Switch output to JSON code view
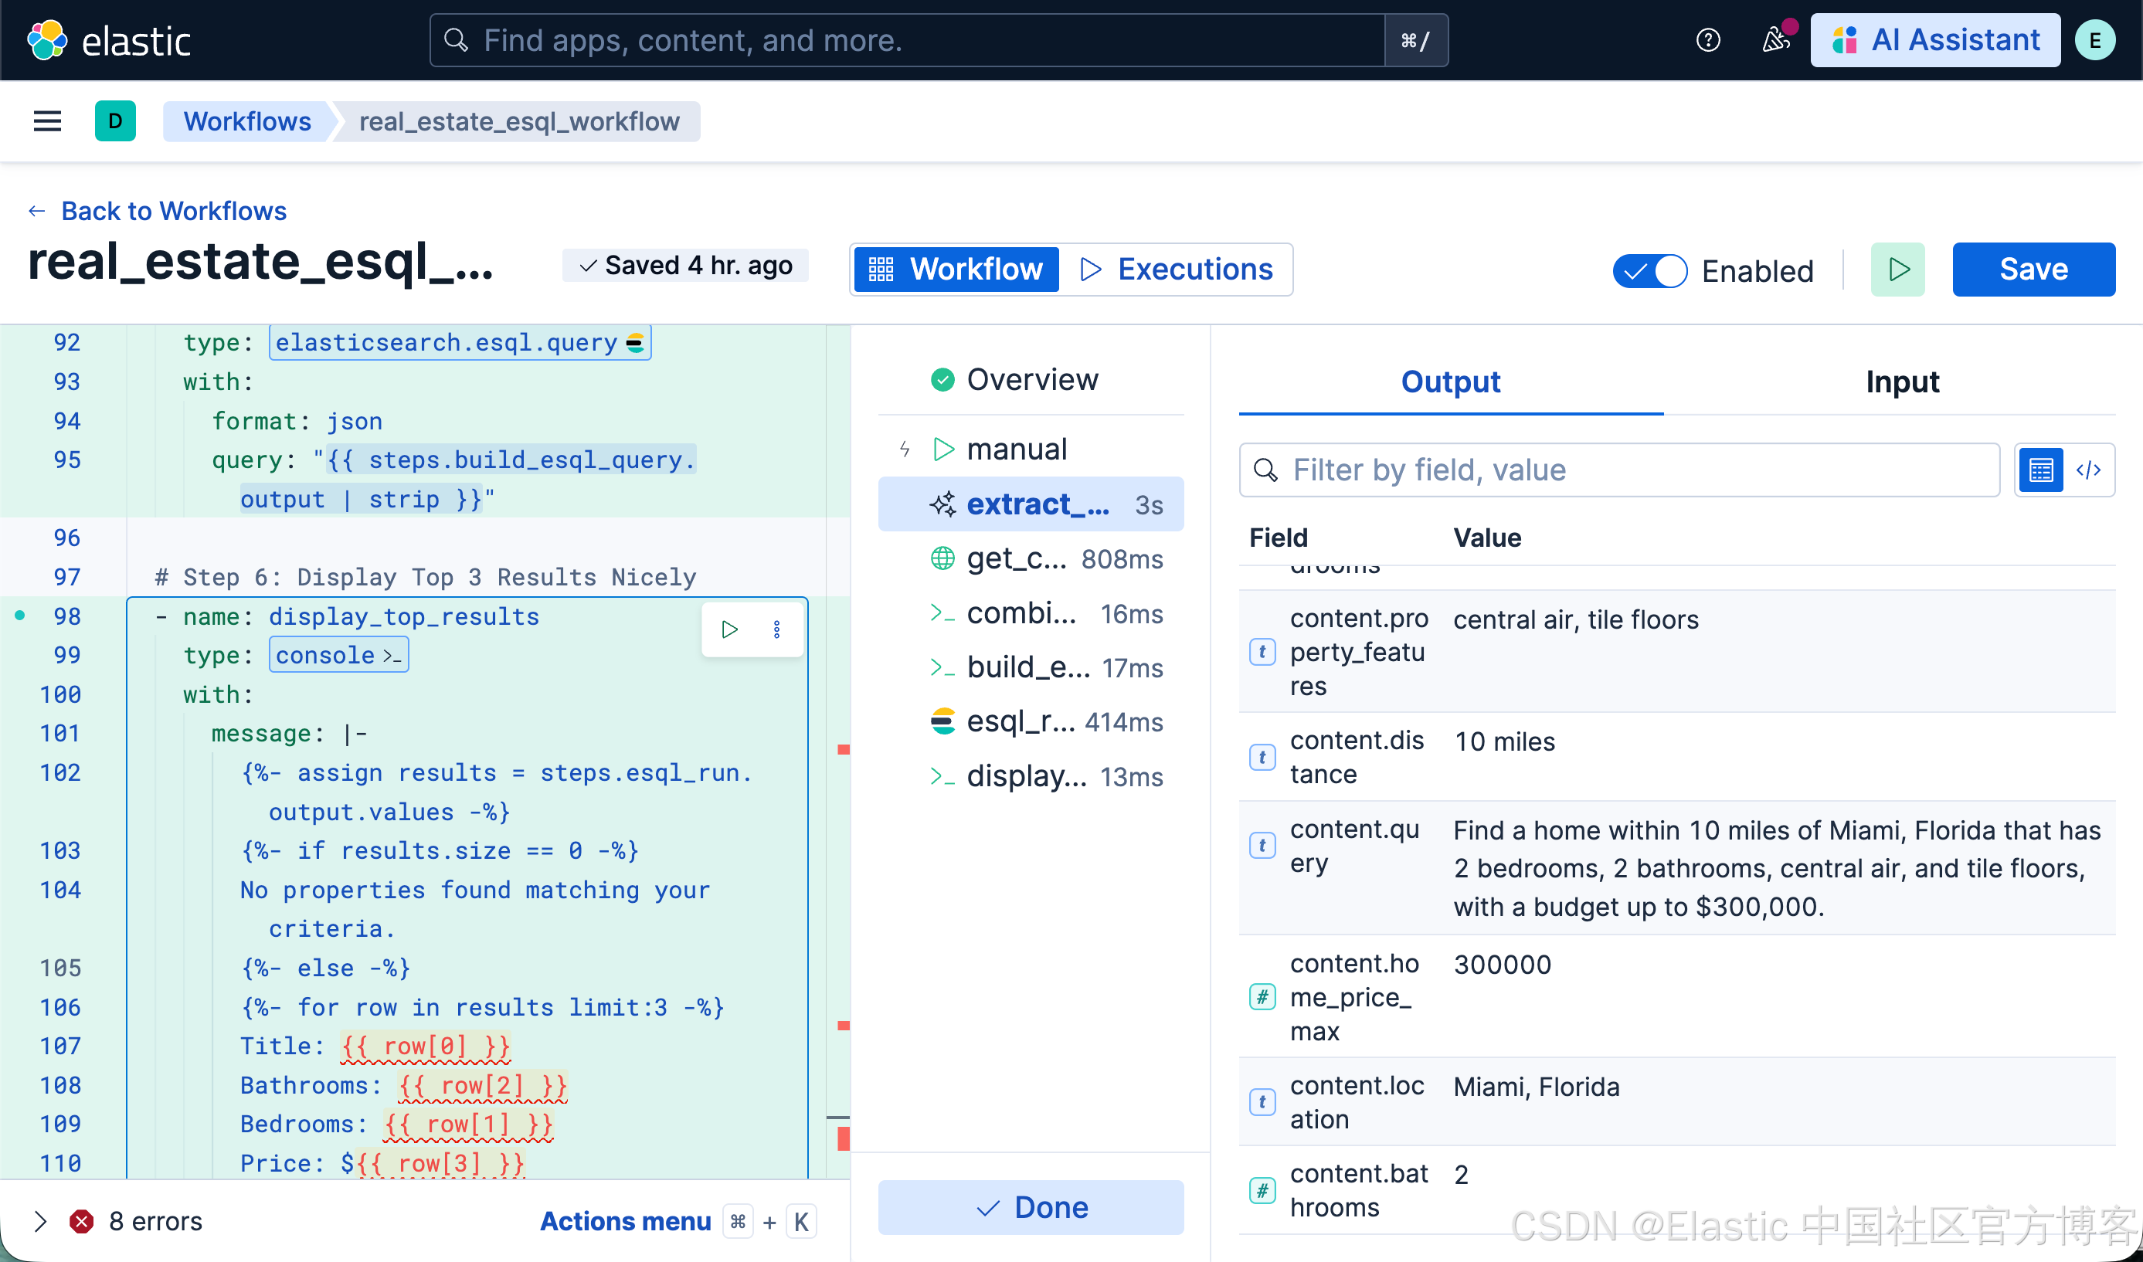 2089,470
